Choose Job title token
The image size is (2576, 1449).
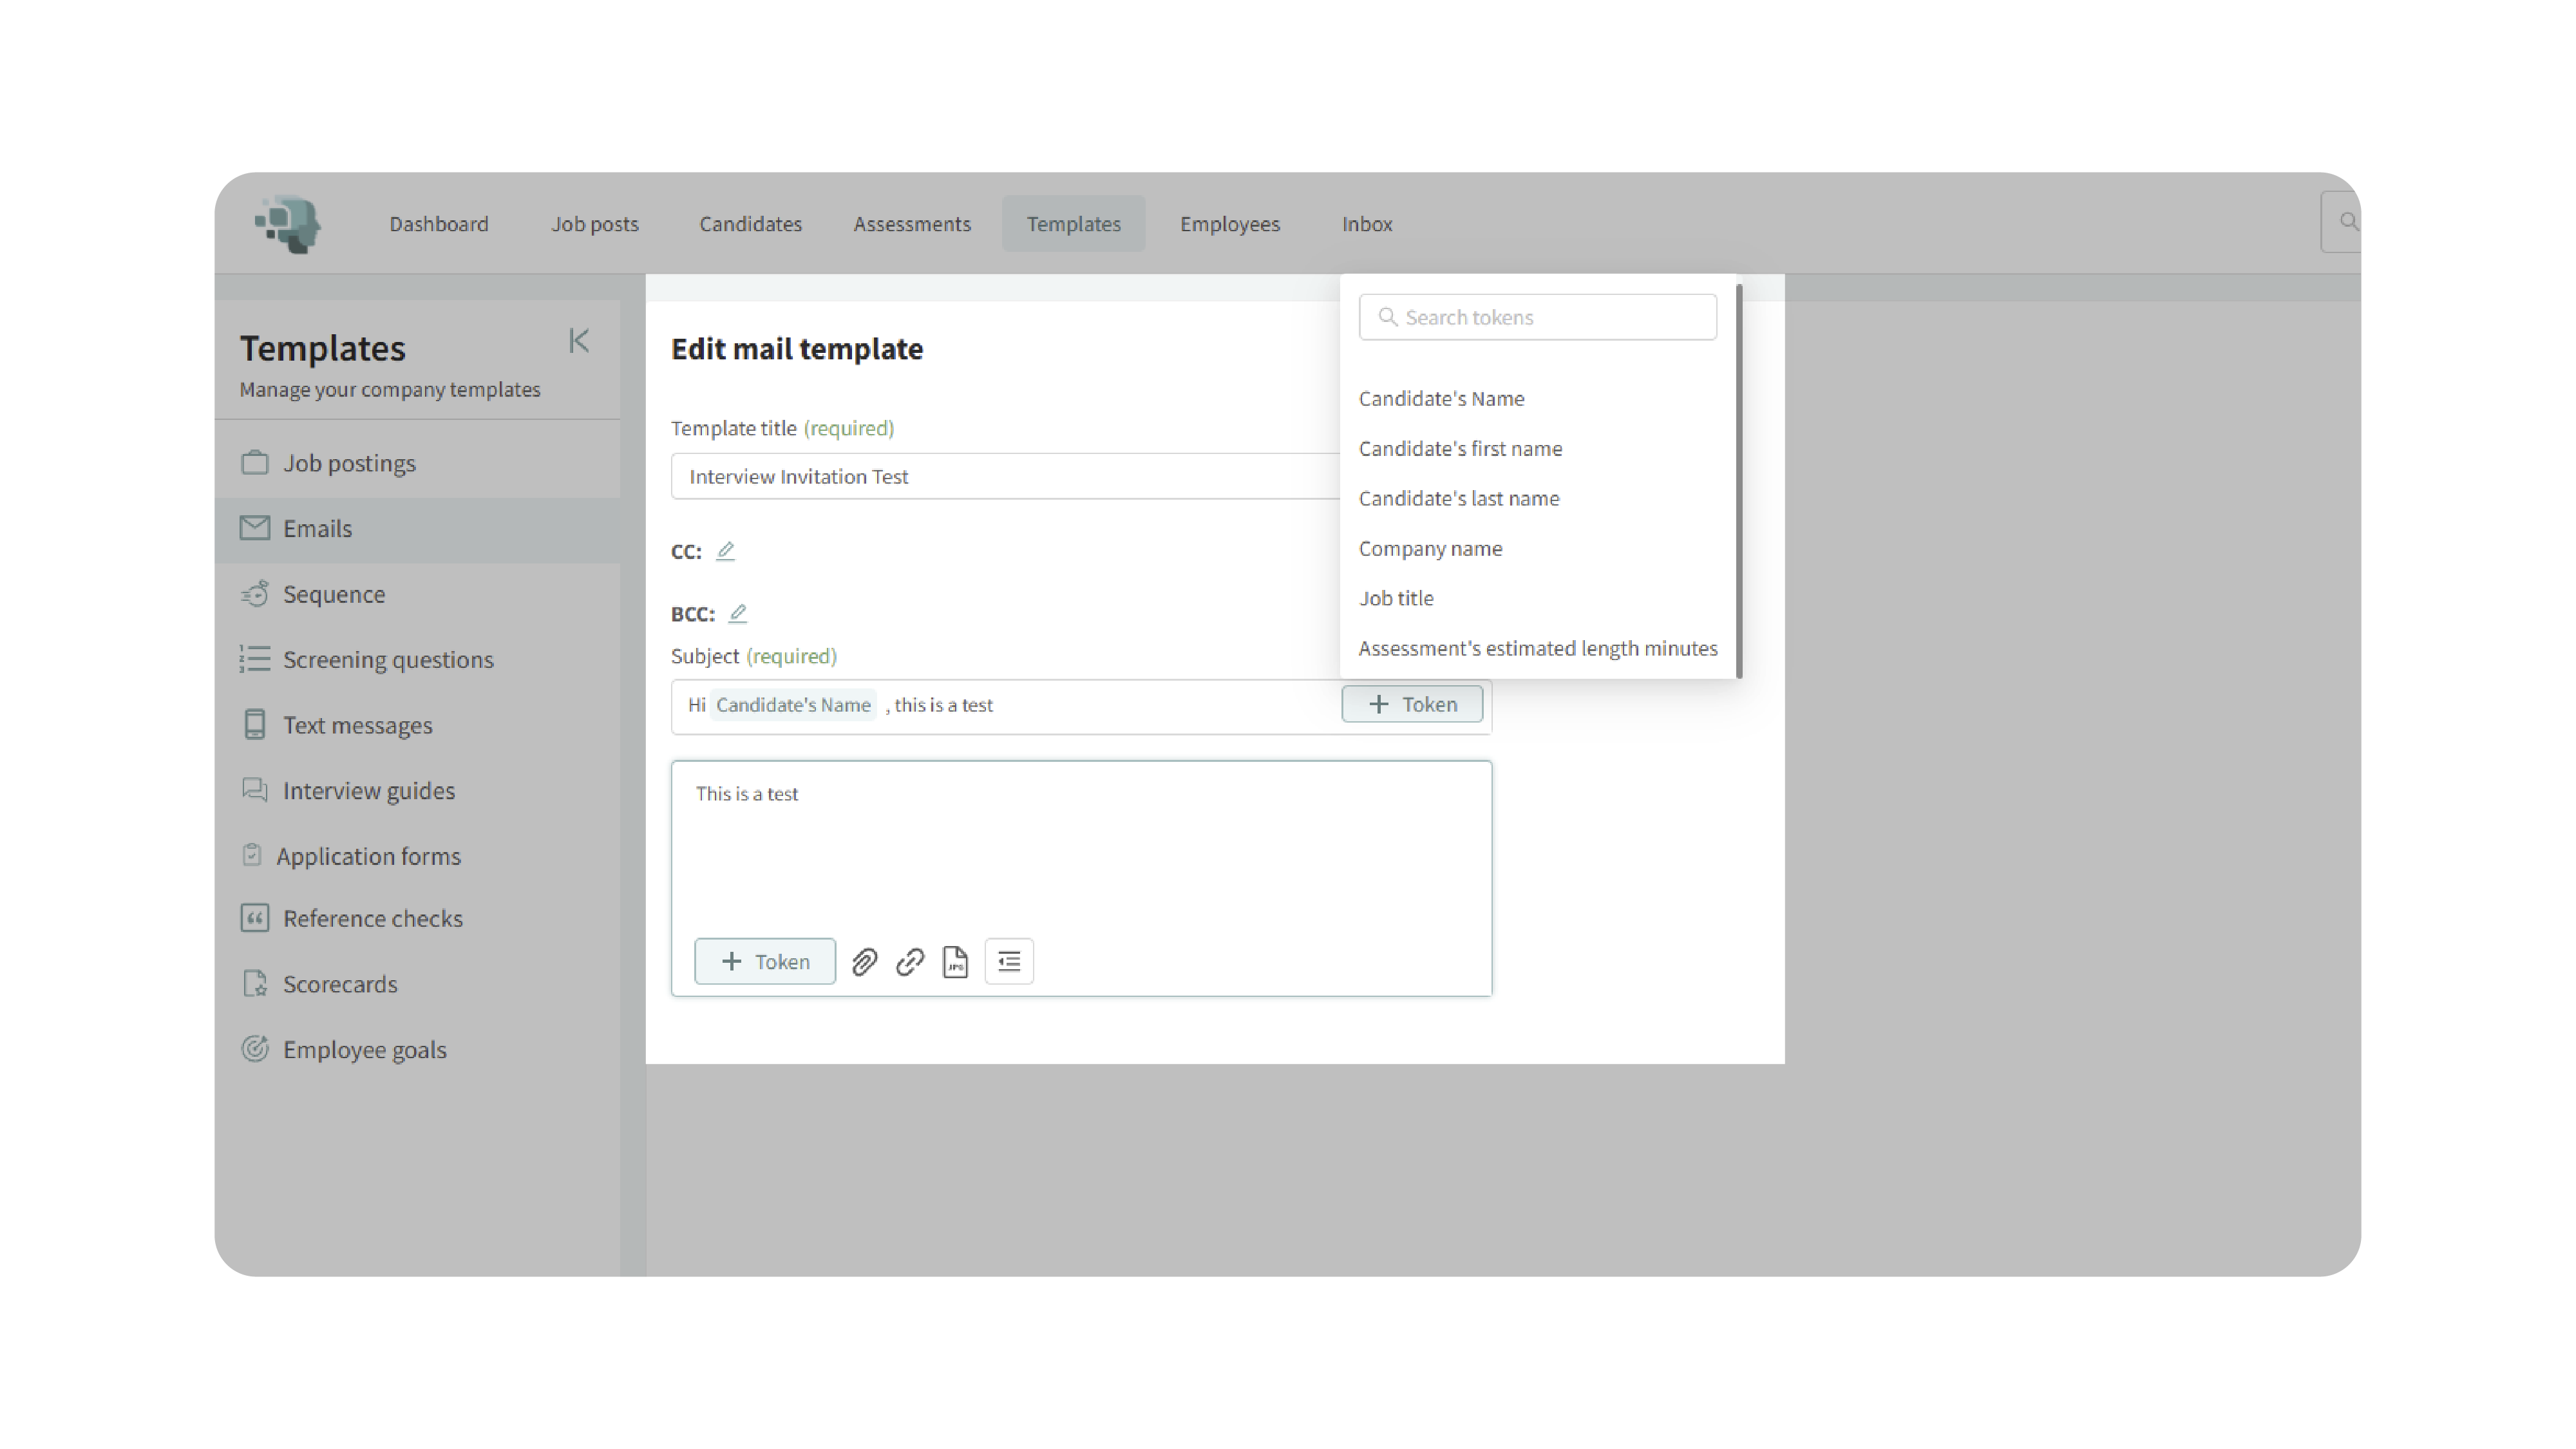click(x=1396, y=598)
